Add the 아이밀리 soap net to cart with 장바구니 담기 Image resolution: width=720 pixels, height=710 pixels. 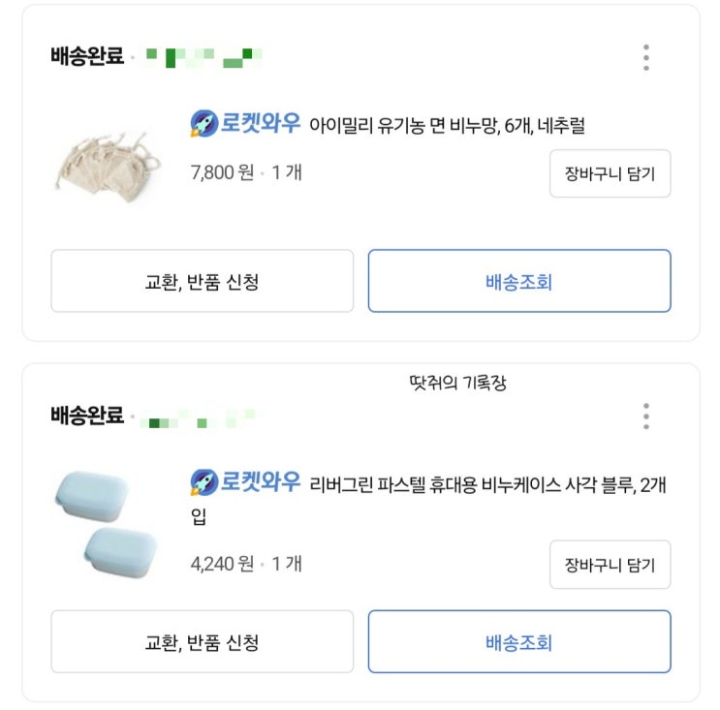[x=610, y=174]
